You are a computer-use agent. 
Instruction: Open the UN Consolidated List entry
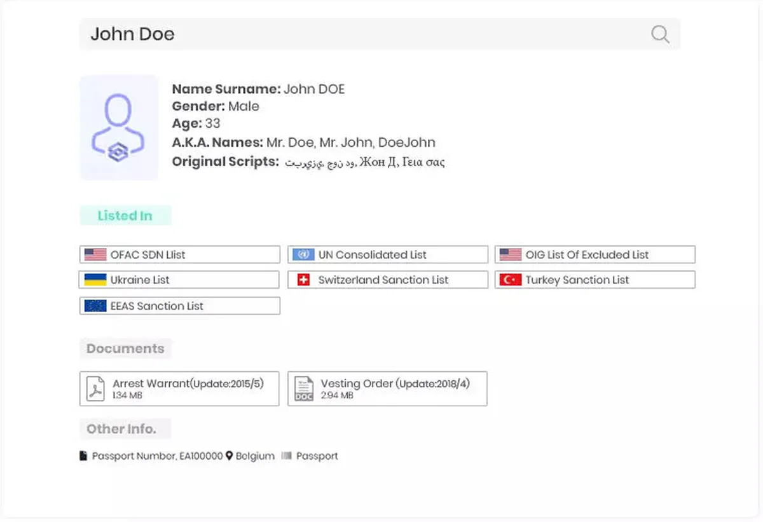click(388, 255)
